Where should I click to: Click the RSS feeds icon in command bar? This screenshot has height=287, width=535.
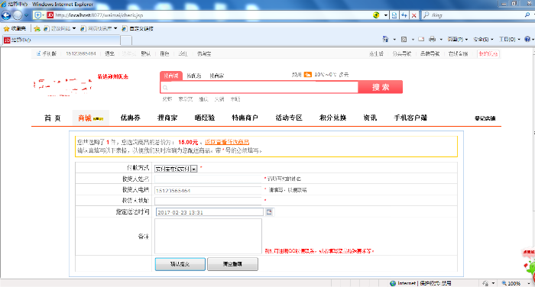coord(404,40)
